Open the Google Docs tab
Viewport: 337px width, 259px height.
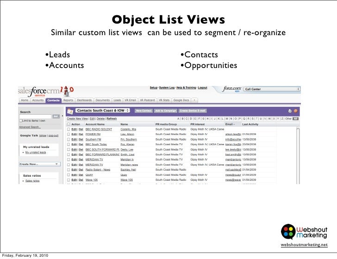point(181,100)
